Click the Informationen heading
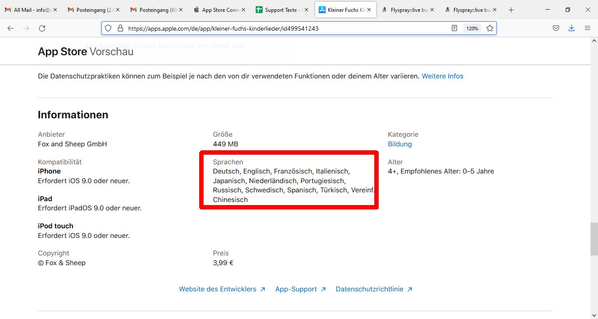598x319 pixels. (x=73, y=115)
